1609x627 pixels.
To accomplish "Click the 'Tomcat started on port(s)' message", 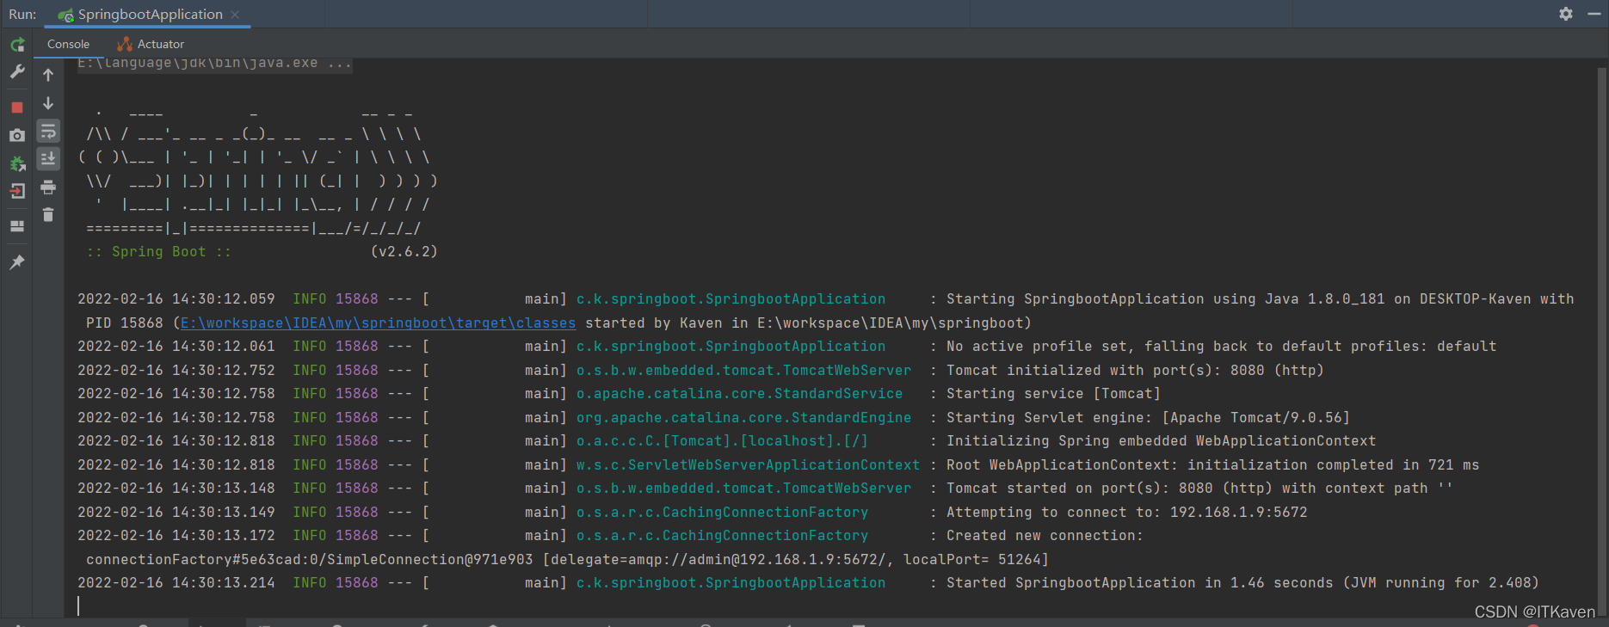I will click(1199, 489).
